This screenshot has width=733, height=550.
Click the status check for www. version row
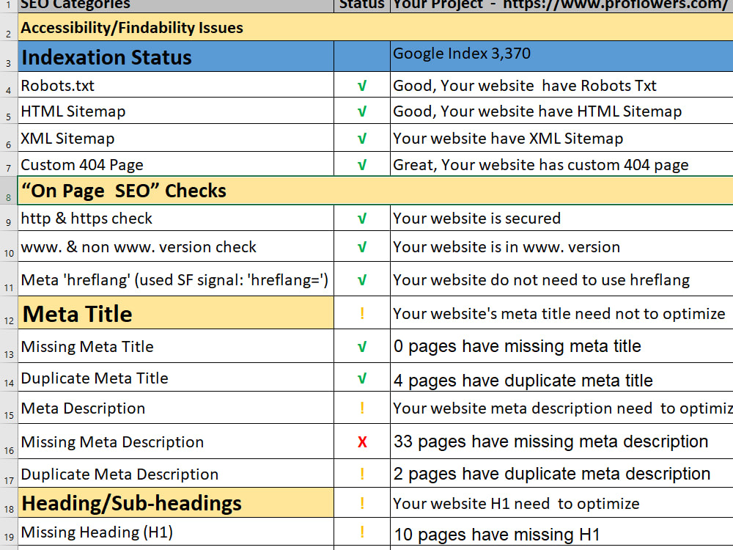(362, 247)
